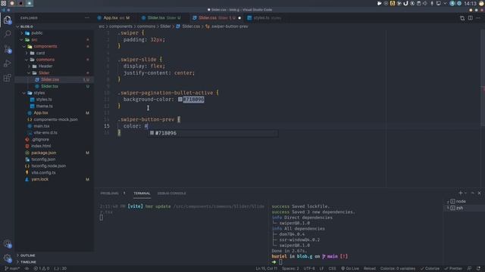Viewport: 485px width, 272px height.
Task: Select #718096 autocomplete suggestion
Action: click(x=213, y=133)
